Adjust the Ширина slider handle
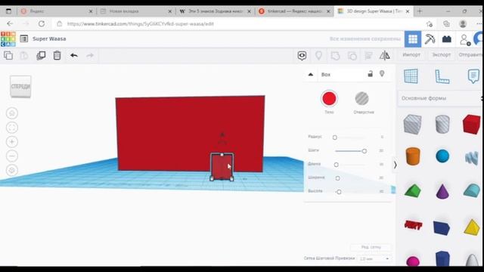484x272 pixels. click(x=338, y=178)
